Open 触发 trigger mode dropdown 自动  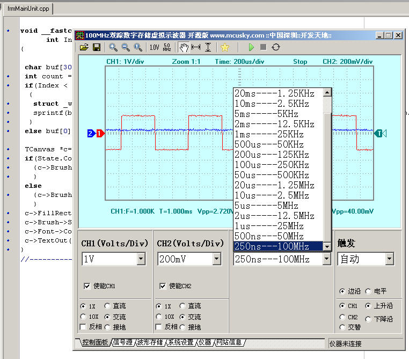pos(390,259)
